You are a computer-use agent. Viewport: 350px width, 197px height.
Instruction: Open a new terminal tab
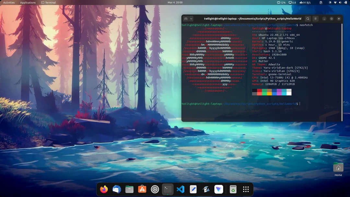[x=185, y=18]
